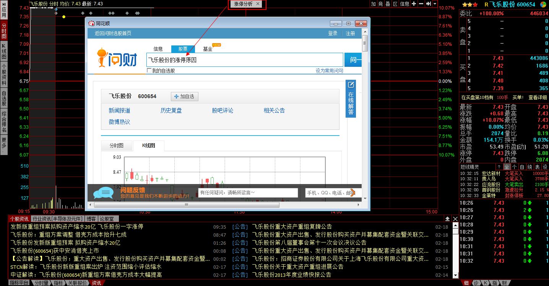The width and height of the screenshot is (549, 286).
Task: Zoom in chart with plus icon
Action: click(414, 4)
